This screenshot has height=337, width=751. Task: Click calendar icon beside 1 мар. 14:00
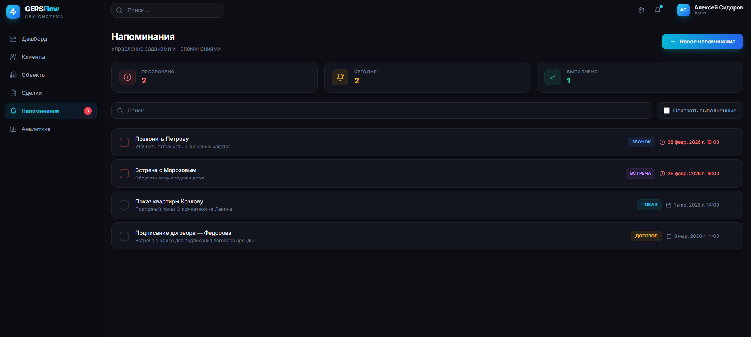[669, 205]
